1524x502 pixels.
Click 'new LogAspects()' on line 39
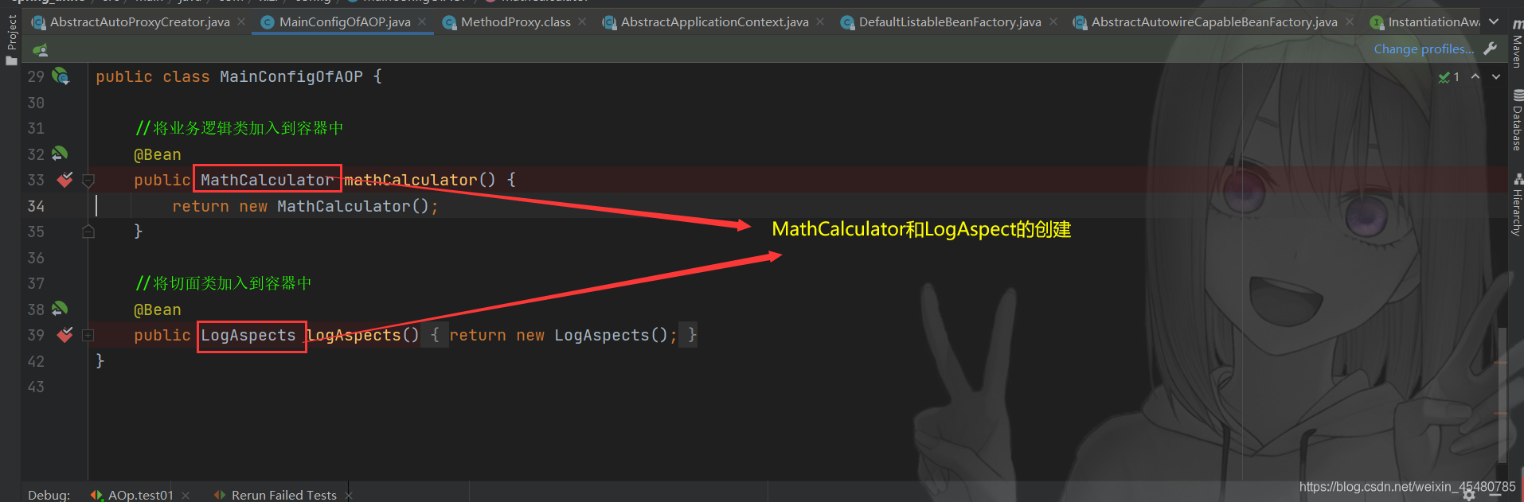[x=592, y=335]
